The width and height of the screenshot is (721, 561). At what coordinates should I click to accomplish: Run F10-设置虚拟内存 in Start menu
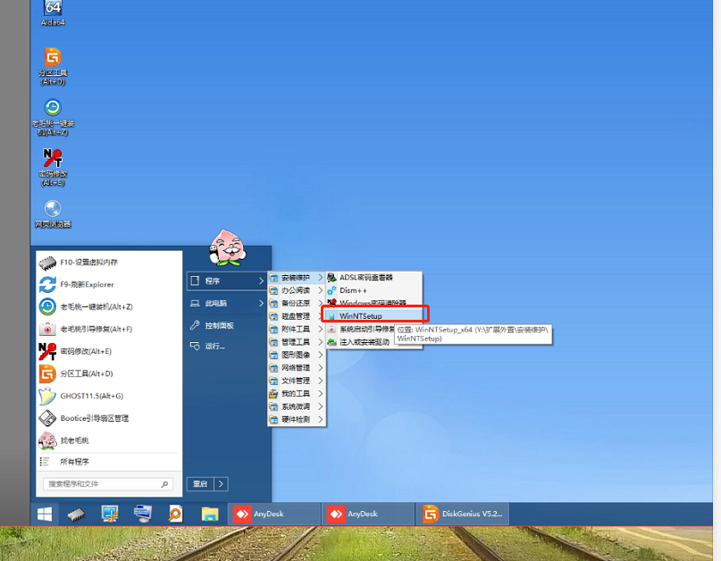(x=109, y=263)
